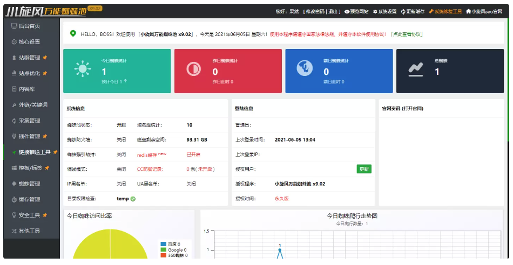This screenshot has height=265, width=513.
Task: Click the home icon for 小旋风seo官网
Action: pyautogui.click(x=469, y=11)
